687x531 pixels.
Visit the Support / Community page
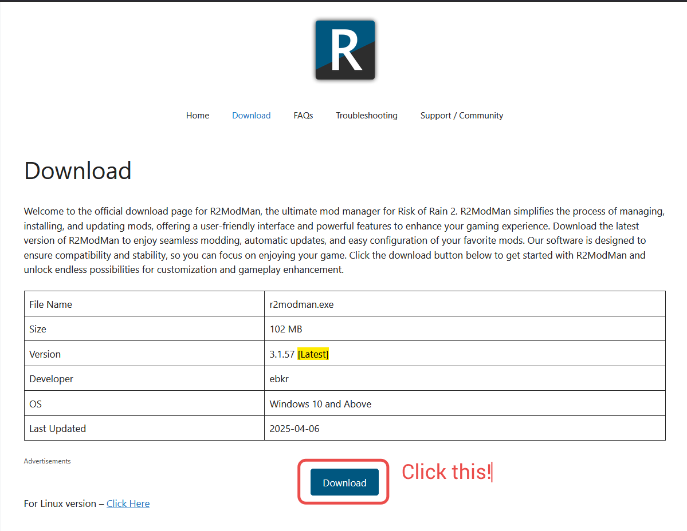point(461,116)
